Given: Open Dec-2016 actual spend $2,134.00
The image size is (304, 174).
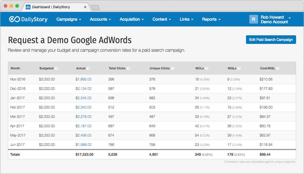Looking at the screenshot, I should tap(83, 88).
